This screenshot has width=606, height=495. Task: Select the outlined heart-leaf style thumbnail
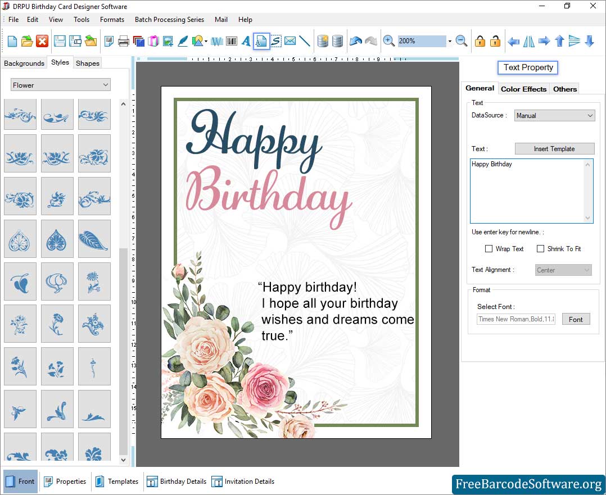(20, 239)
